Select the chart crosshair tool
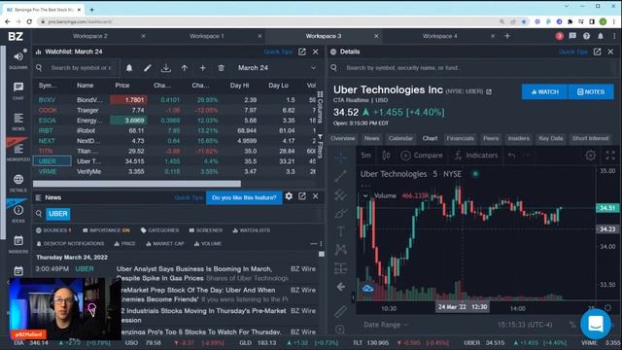The height and width of the screenshot is (350, 622). pyautogui.click(x=340, y=157)
